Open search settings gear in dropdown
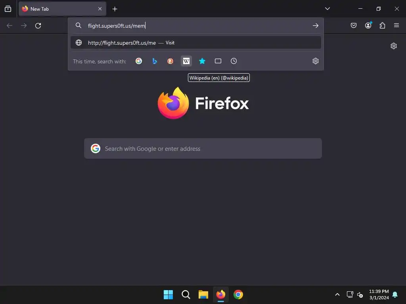This screenshot has height=304, width=406. pyautogui.click(x=315, y=61)
